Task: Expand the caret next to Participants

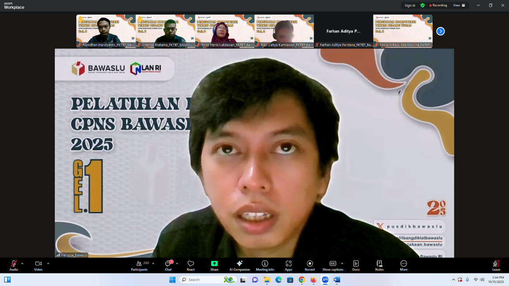Action: [153, 263]
